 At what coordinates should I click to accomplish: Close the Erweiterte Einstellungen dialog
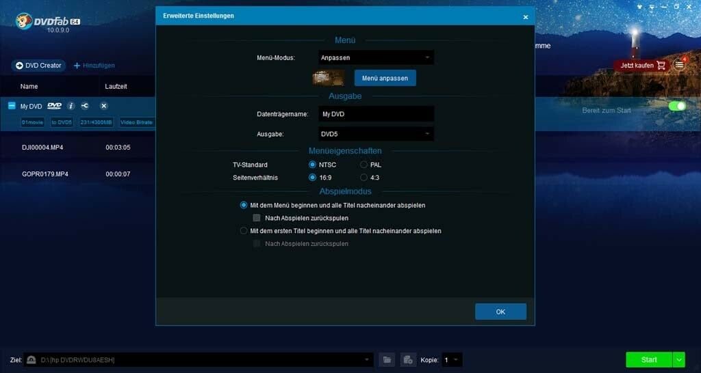525,17
